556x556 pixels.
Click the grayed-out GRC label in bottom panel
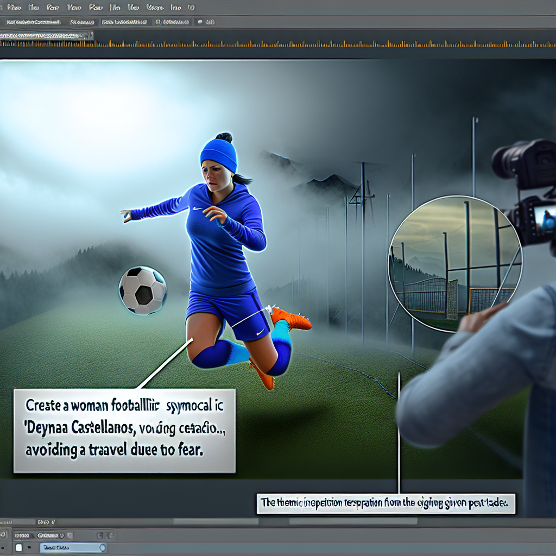(x=105, y=535)
